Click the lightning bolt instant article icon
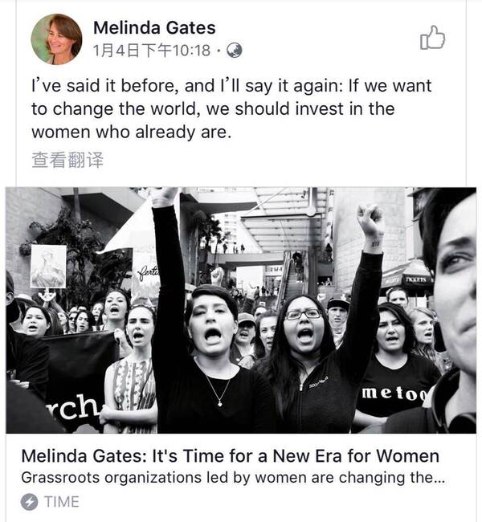 point(30,502)
